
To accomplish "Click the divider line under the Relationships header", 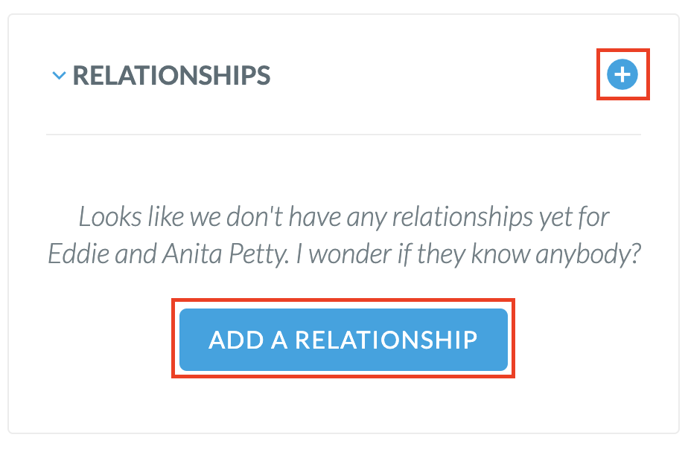I will [x=343, y=135].
